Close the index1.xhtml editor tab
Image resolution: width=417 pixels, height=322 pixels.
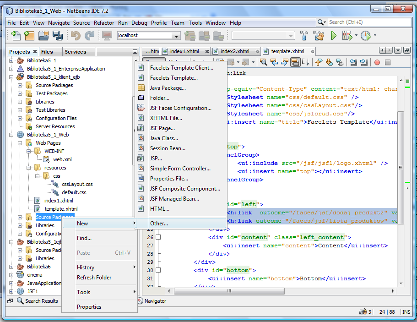tap(207, 52)
